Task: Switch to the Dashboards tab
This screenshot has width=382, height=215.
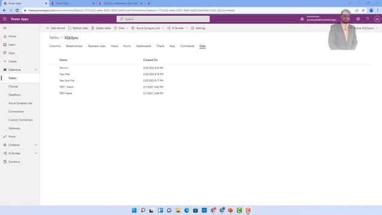Action: pos(143,46)
